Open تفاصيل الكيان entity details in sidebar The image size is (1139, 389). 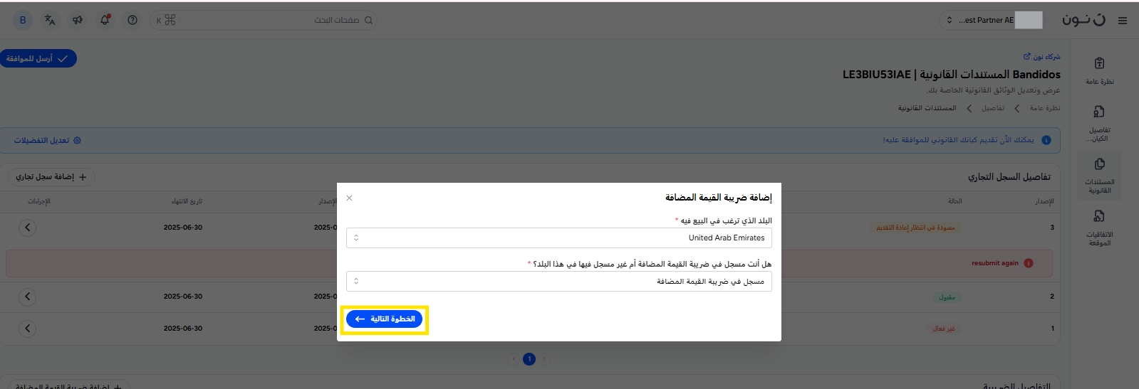pos(1099,123)
